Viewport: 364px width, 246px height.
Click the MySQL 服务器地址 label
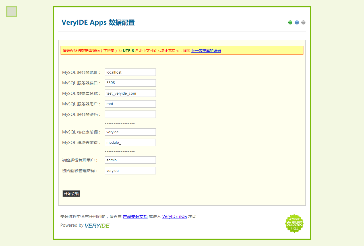[x=82, y=72]
